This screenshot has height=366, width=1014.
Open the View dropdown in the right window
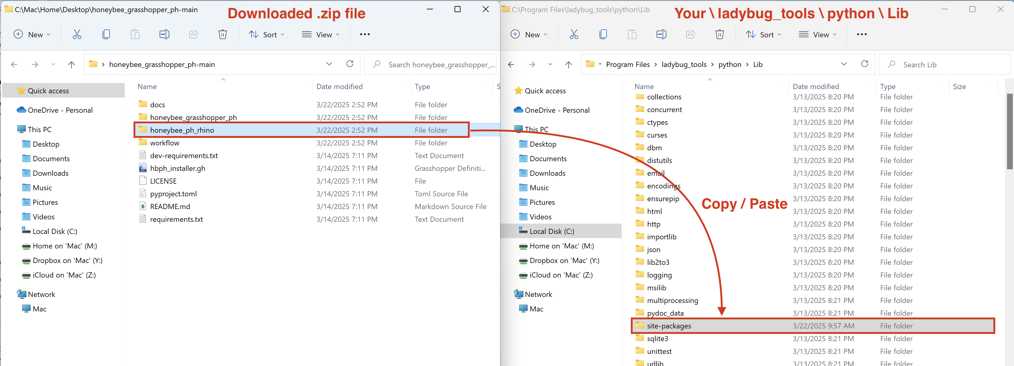tap(818, 34)
